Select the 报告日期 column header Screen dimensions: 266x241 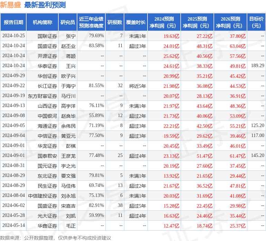(13, 22)
